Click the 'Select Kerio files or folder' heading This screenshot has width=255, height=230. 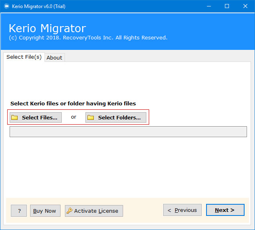coord(73,104)
